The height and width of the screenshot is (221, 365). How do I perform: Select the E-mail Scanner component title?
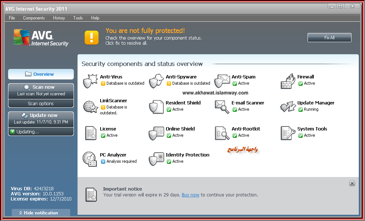(x=248, y=103)
